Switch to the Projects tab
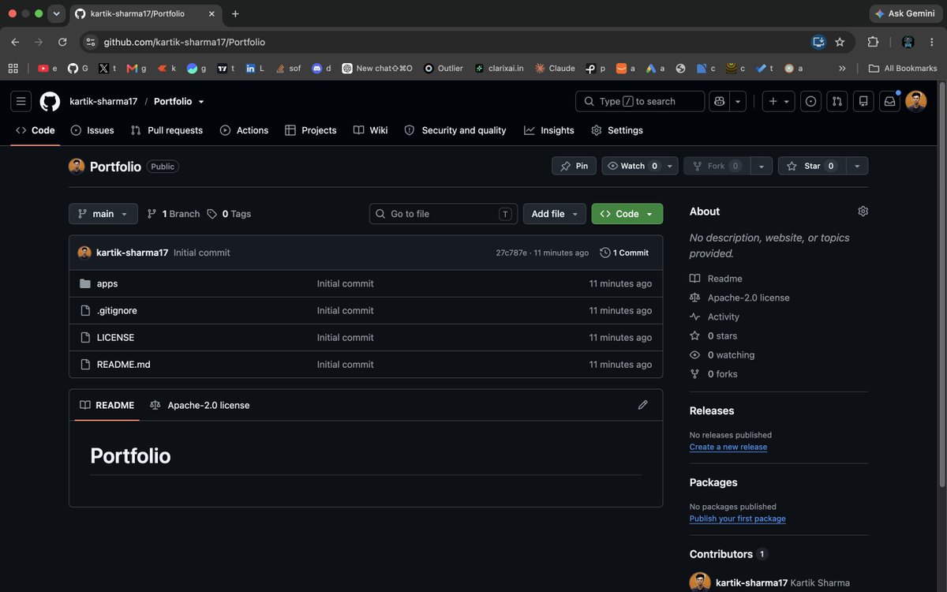This screenshot has height=592, width=947. tap(310, 130)
